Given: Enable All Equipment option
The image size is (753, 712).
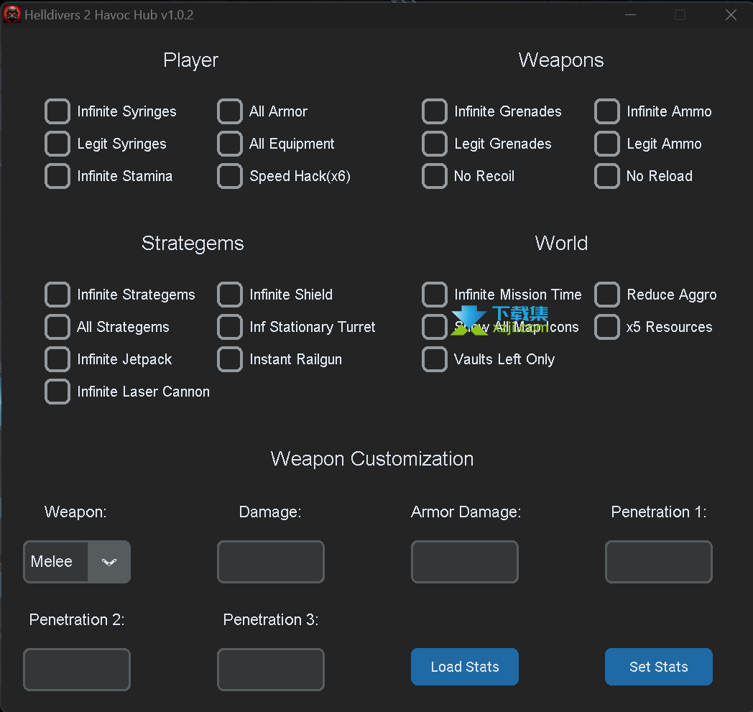Looking at the screenshot, I should click(229, 144).
